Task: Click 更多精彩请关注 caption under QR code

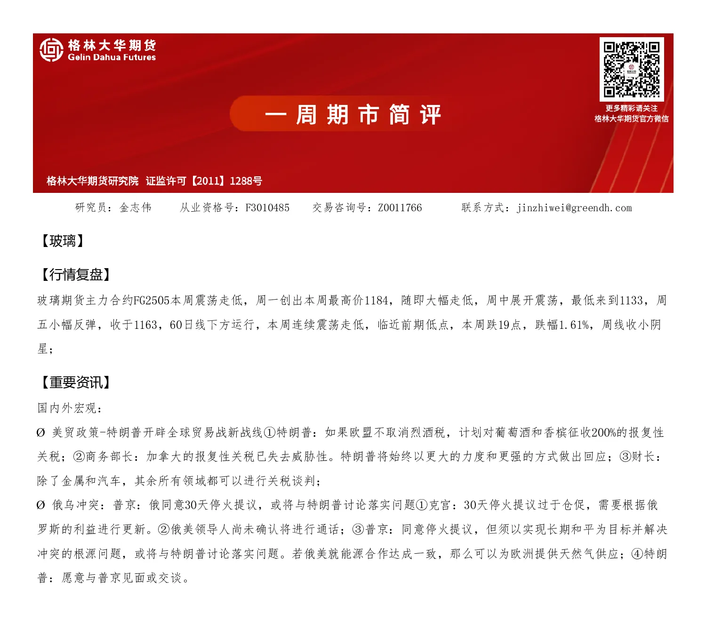Action: pos(632,108)
